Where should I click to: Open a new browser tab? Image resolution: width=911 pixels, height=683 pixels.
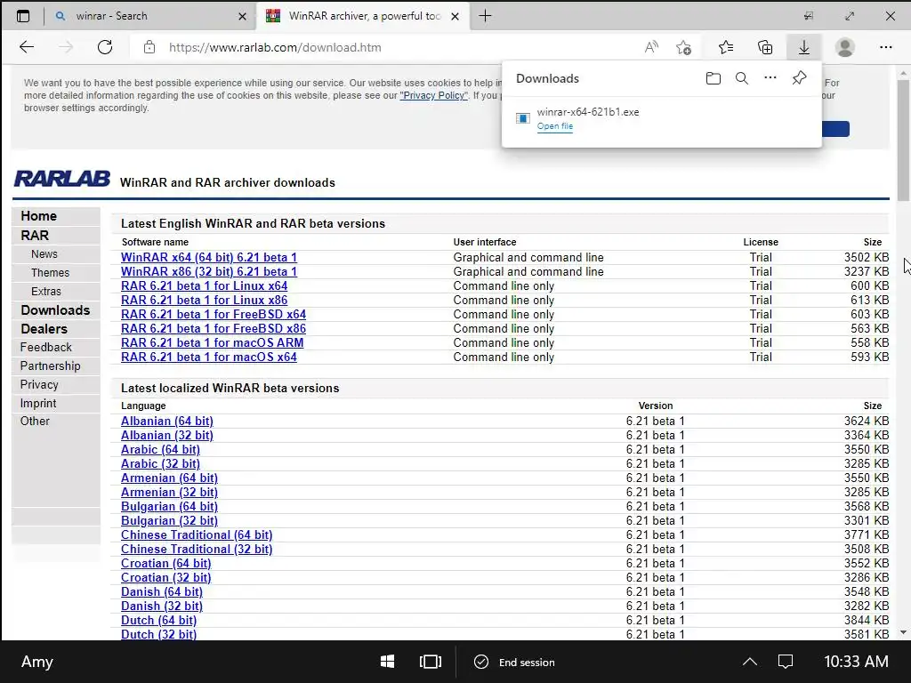[485, 16]
